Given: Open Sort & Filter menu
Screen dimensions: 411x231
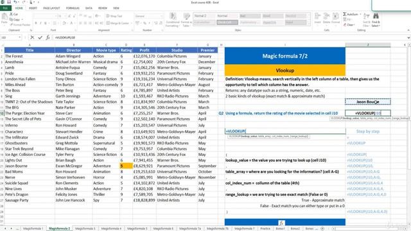Looking at the screenshot, I should [367, 20].
